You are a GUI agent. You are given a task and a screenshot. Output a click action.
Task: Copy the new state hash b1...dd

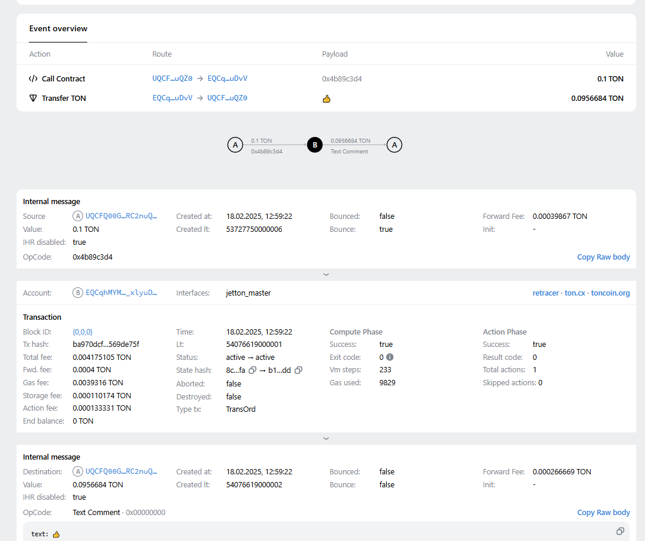[x=298, y=370]
